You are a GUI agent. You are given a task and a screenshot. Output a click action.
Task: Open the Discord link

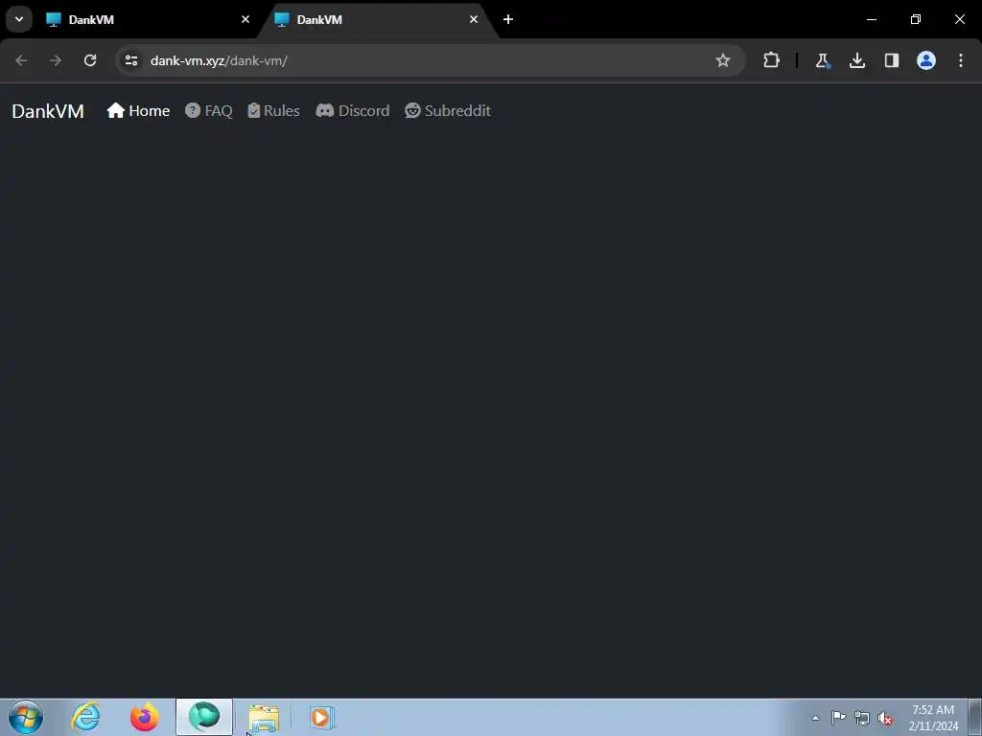tap(353, 111)
